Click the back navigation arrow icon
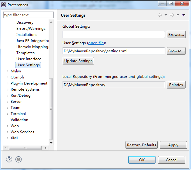Screen dimensions: 191x170 [160, 15]
